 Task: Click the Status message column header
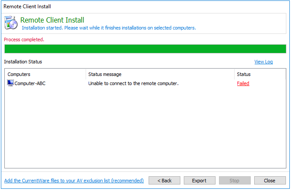click(159, 74)
